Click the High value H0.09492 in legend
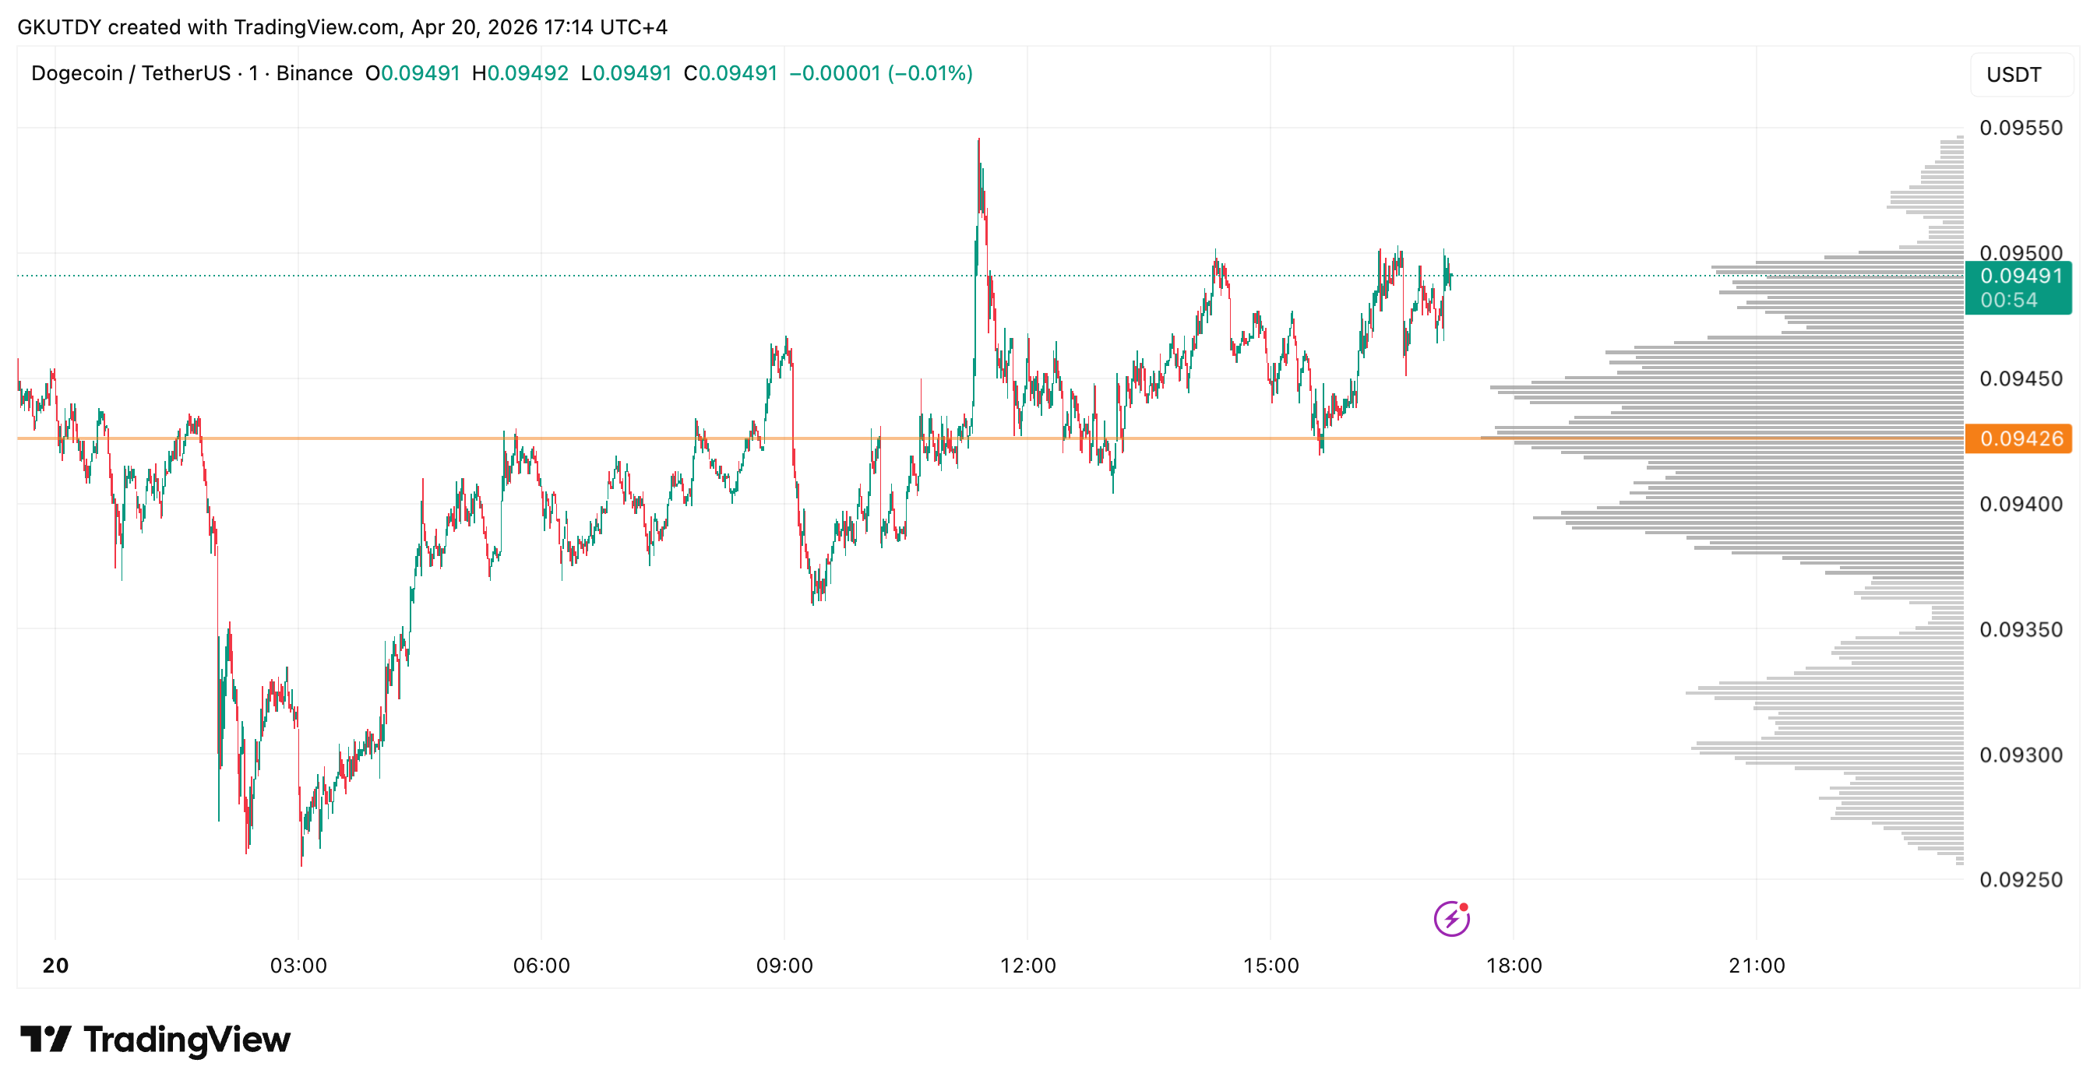 coord(520,73)
